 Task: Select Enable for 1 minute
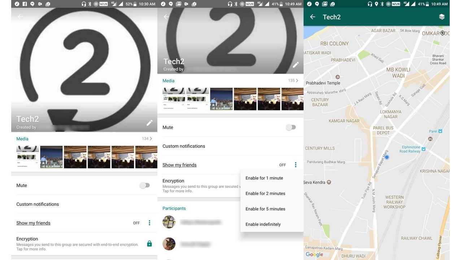tap(264, 178)
